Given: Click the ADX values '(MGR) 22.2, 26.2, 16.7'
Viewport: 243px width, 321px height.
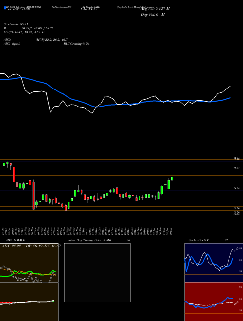Looking at the screenshot, I should click(52, 40).
